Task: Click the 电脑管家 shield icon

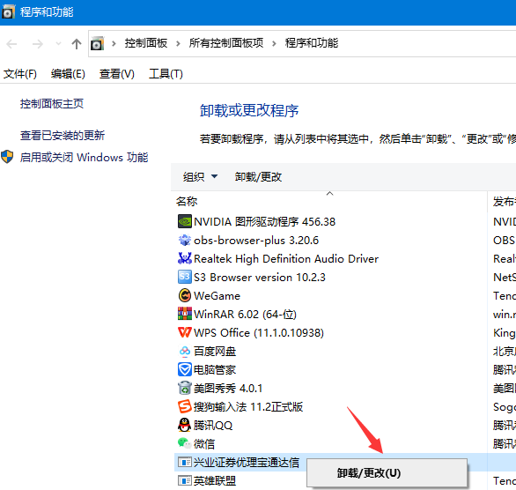Action: tap(185, 369)
